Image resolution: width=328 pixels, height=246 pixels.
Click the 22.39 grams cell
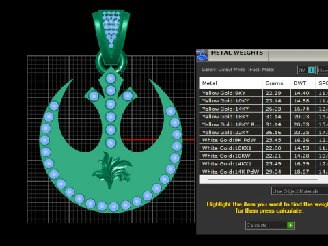click(x=277, y=93)
